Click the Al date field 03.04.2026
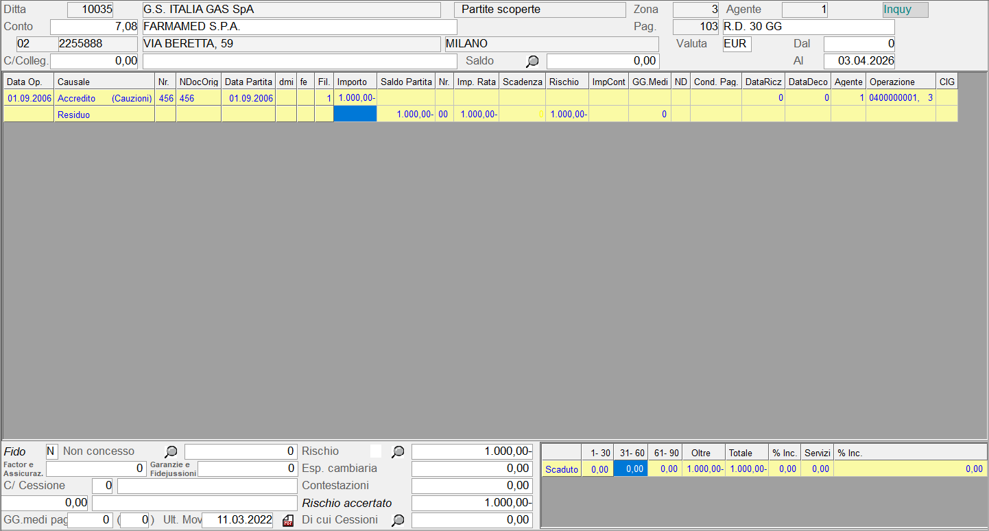This screenshot has width=989, height=531. point(859,61)
